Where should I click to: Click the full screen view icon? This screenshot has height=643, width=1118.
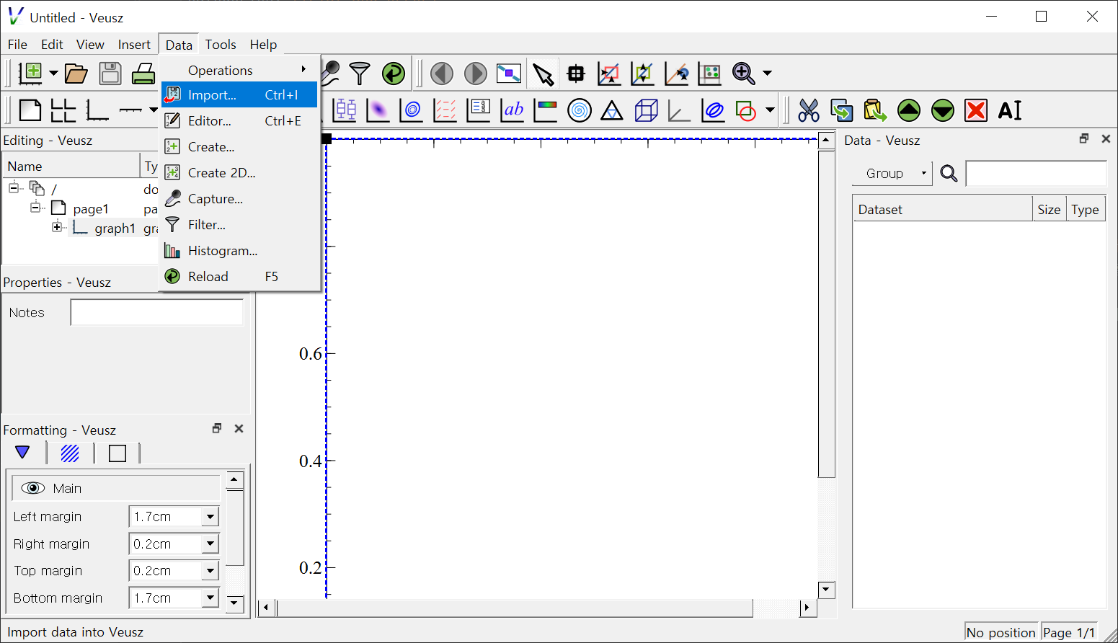pyautogui.click(x=509, y=73)
